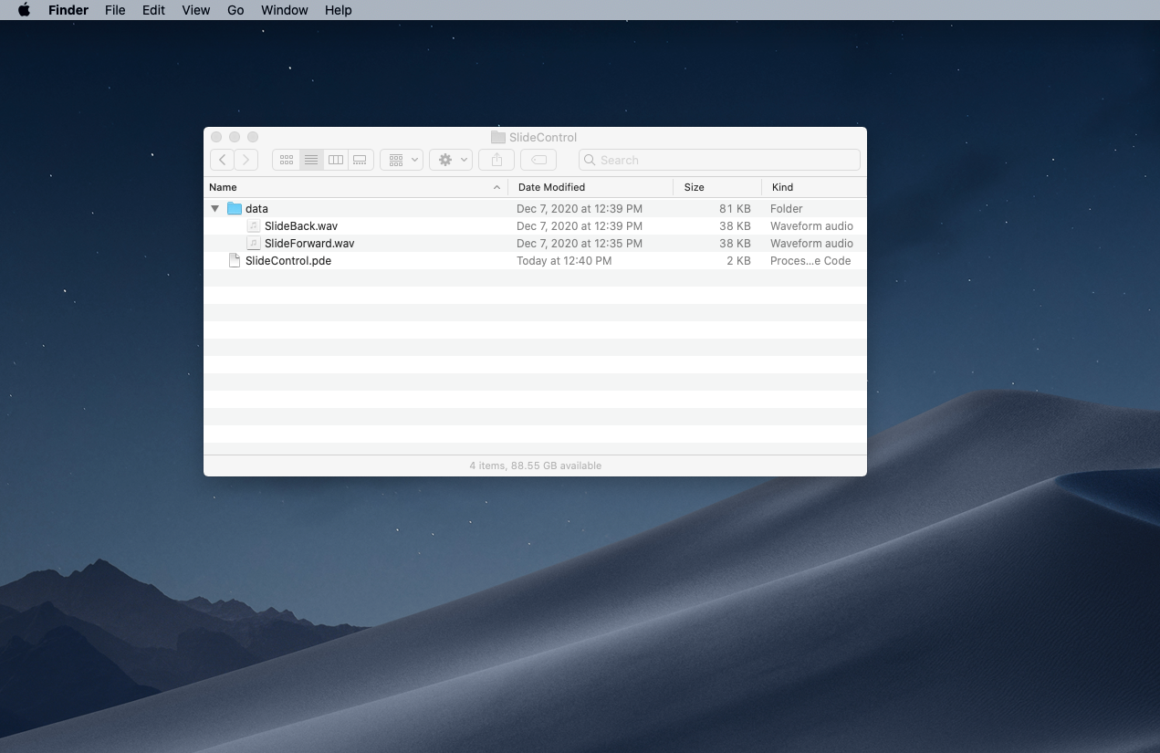Click the 'Proces...e Code' kind cell

(x=810, y=260)
